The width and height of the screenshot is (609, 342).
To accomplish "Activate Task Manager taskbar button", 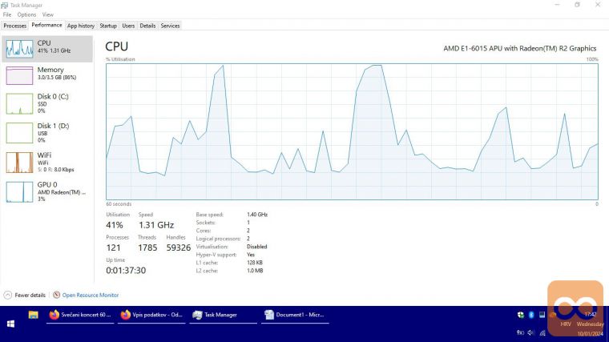I will [x=223, y=315].
